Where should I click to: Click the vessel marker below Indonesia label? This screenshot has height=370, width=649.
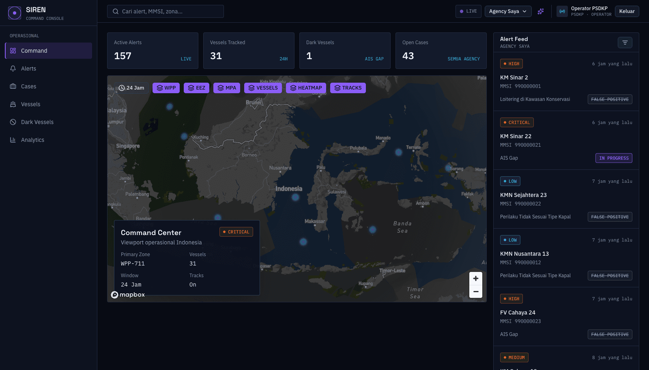click(295, 197)
